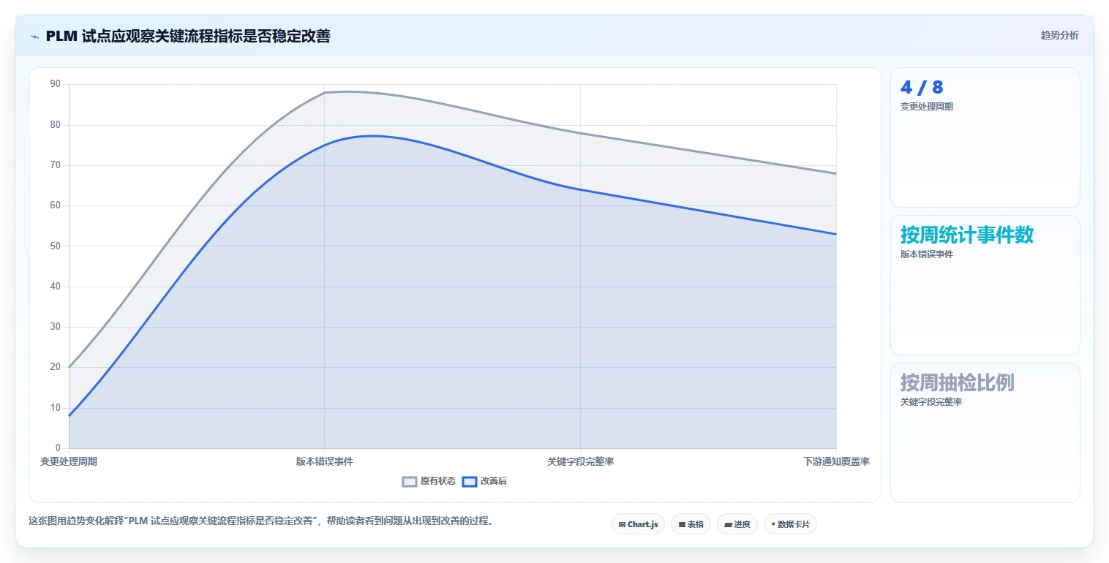Click the 数据卡片 tag icon

coord(773,524)
